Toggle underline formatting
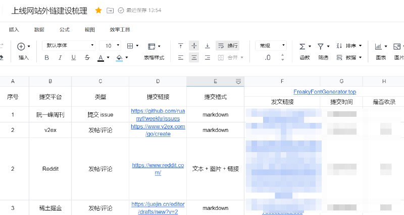Image resolution: width=404 pixels, height=215 pixels. tap(73, 57)
